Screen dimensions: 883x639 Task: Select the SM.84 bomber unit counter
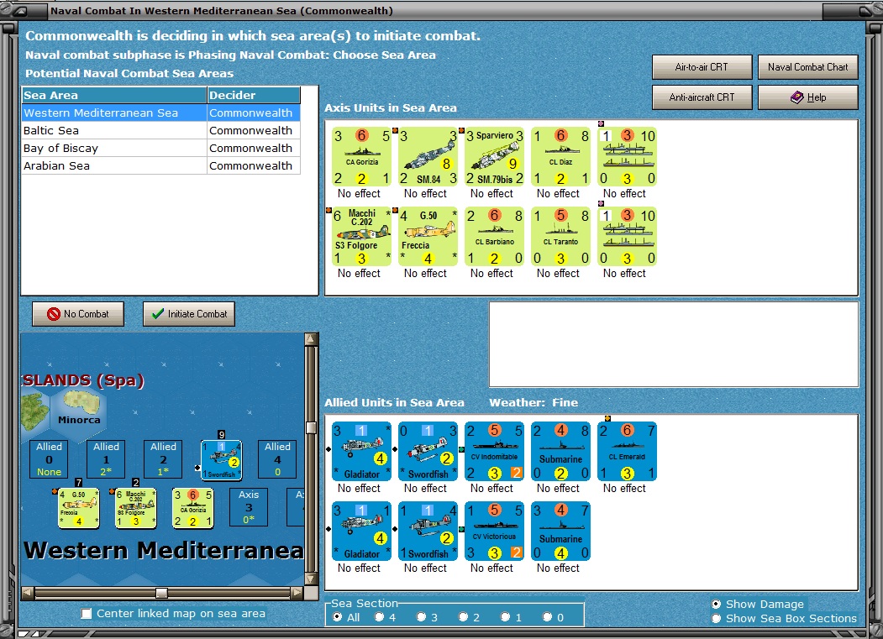428,156
